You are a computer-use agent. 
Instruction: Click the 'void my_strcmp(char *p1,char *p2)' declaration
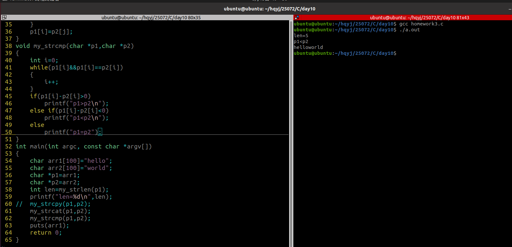pyautogui.click(x=75, y=46)
